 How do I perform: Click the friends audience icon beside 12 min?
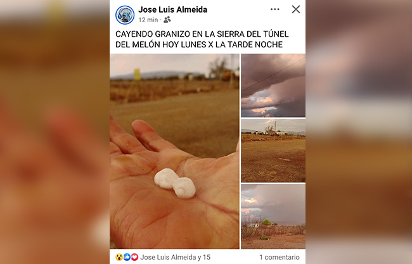[167, 20]
